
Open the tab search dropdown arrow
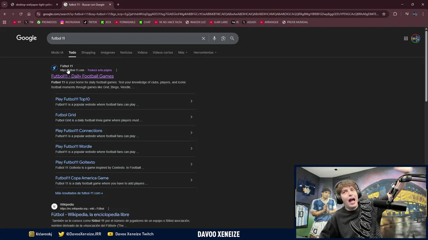click(x=4, y=4)
